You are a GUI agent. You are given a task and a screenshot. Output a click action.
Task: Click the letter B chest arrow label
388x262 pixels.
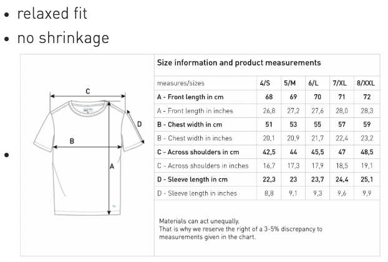tap(72, 141)
